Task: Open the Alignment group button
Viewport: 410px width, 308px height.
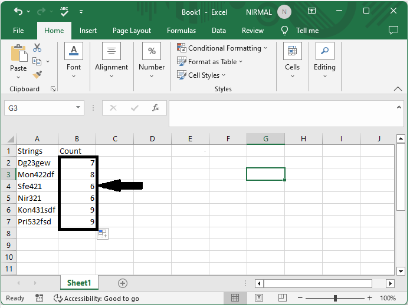Action: (111, 60)
